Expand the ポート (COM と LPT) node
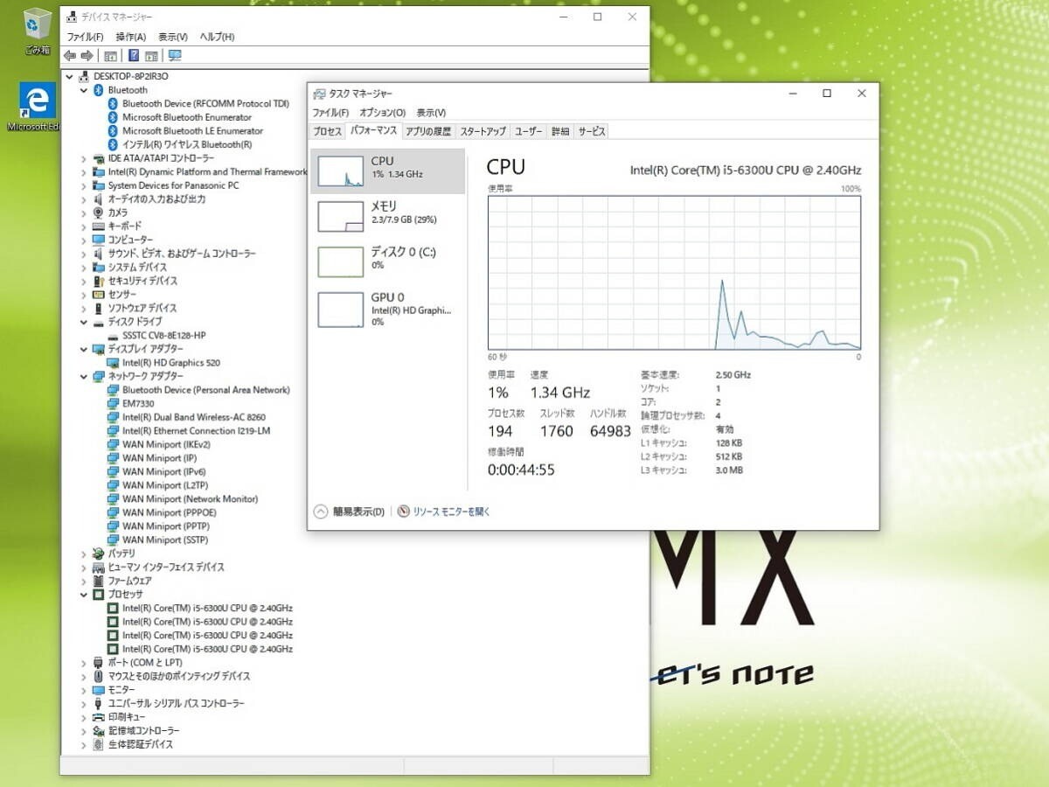The height and width of the screenshot is (787, 1049). (x=84, y=663)
